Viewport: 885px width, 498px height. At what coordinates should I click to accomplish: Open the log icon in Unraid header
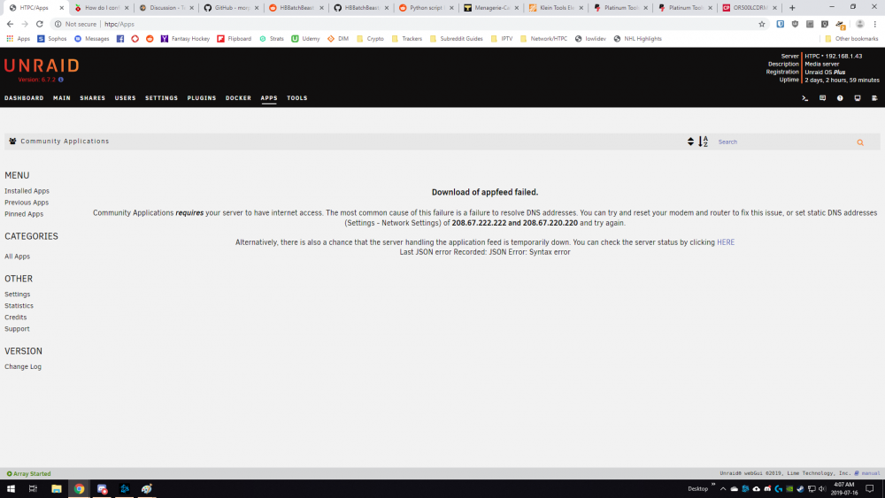click(x=874, y=98)
